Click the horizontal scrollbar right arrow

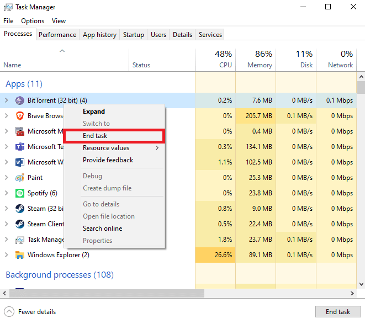tap(352, 293)
